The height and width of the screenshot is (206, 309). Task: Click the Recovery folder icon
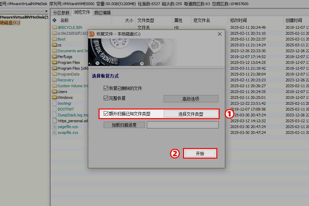tap(55, 80)
